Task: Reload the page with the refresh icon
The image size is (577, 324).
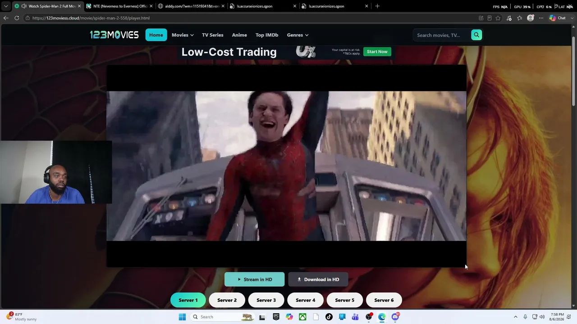Action: pyautogui.click(x=17, y=18)
